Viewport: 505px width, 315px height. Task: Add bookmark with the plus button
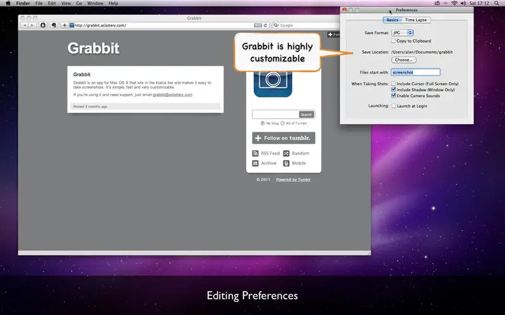coord(64,25)
